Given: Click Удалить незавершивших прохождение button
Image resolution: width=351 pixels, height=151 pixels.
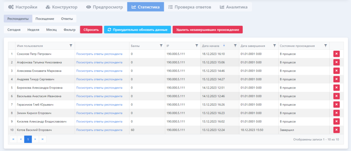Looking at the screenshot, I should coord(208,30).
